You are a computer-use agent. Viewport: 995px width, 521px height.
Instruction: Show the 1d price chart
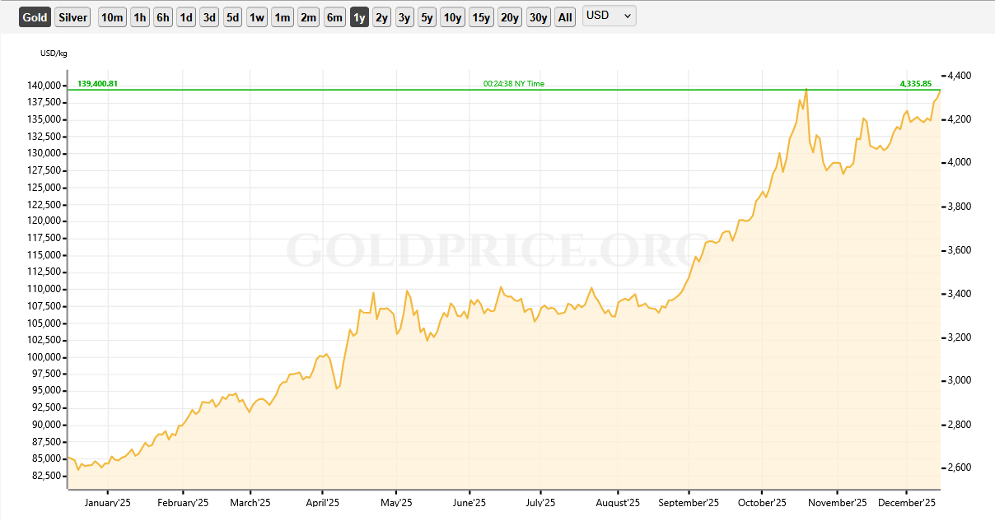(186, 17)
